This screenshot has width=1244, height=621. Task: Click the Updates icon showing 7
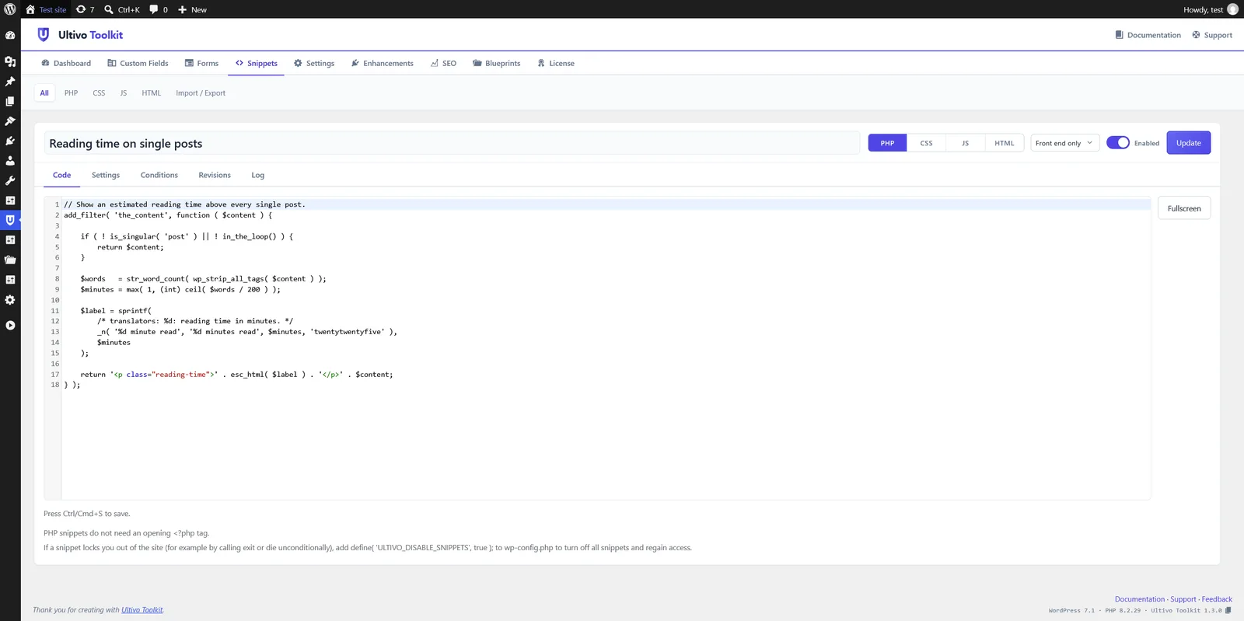[x=85, y=9]
